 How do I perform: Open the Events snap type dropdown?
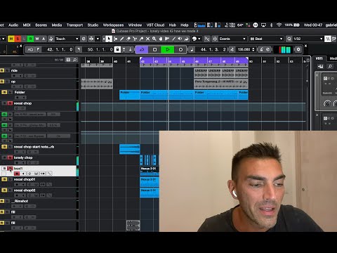pos(232,39)
